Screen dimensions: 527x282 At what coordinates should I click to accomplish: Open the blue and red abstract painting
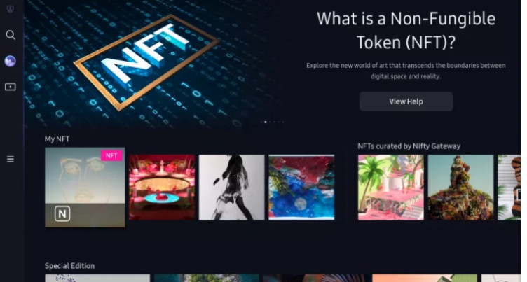[301, 188]
